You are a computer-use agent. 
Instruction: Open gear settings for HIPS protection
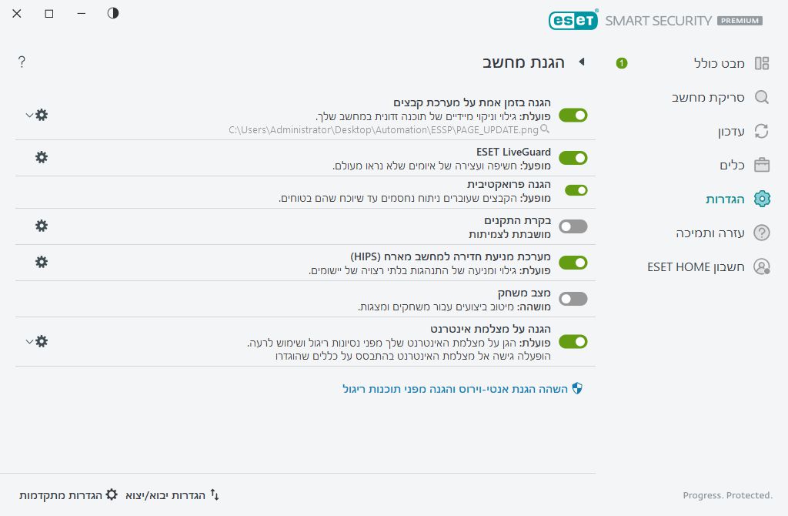click(x=41, y=262)
